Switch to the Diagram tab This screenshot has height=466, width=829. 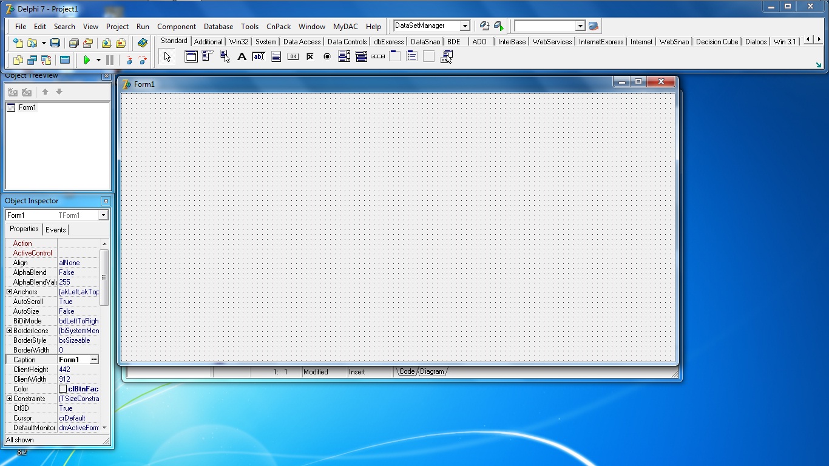point(432,371)
